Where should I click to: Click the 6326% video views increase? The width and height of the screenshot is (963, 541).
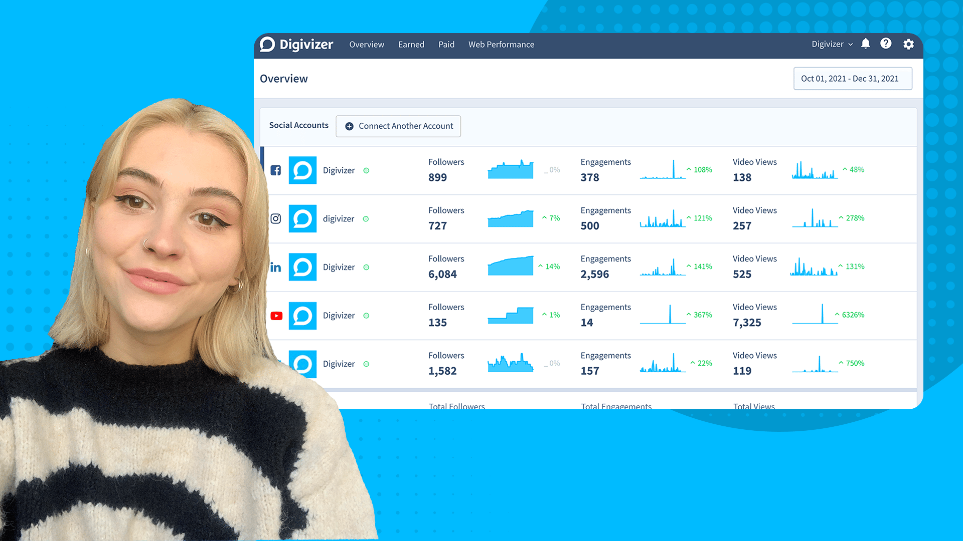850,315
